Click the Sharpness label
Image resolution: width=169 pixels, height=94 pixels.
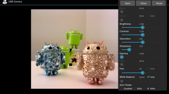[125, 46]
